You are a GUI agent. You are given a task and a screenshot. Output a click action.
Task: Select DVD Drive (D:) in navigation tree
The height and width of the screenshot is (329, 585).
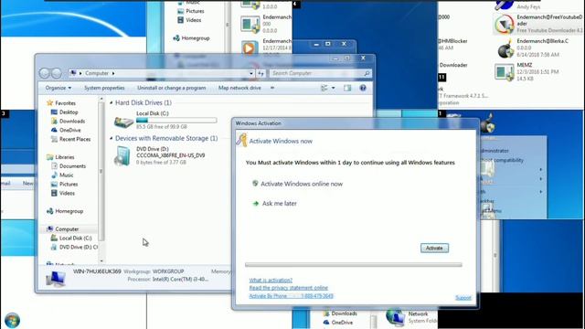[79, 247]
